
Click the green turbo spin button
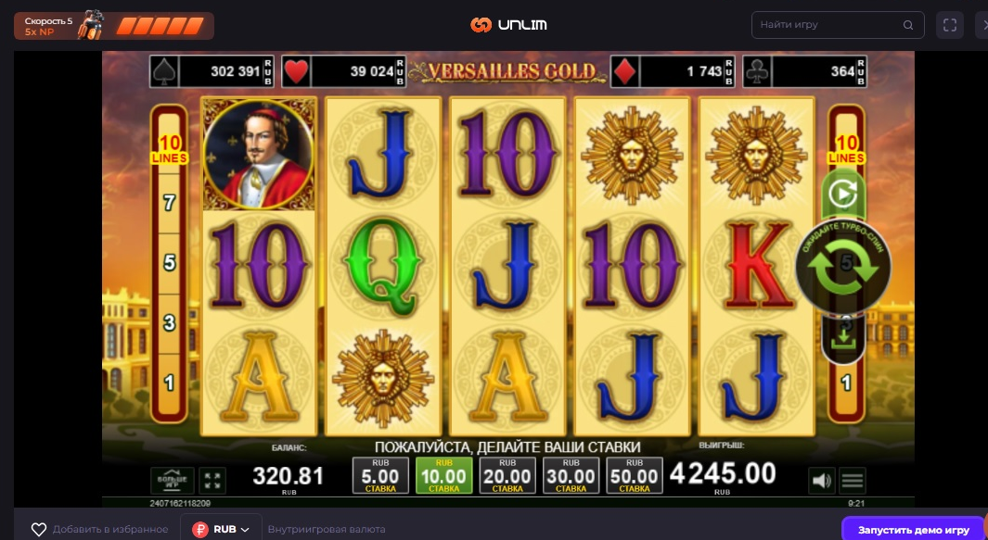coord(843,266)
